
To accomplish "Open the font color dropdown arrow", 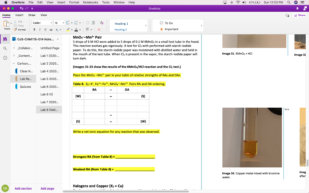I will (x=80, y=30).
